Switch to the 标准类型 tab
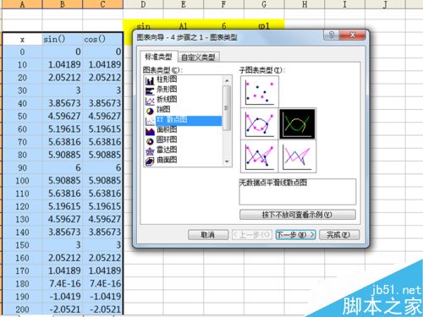 tap(158, 57)
